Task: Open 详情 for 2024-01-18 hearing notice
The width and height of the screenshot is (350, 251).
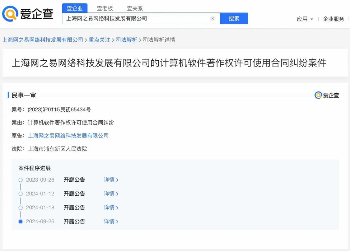Action: click(x=111, y=207)
